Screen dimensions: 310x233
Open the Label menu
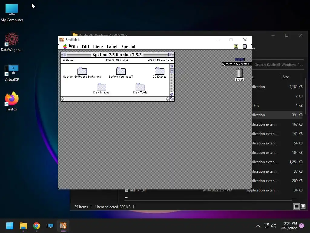pos(112,46)
